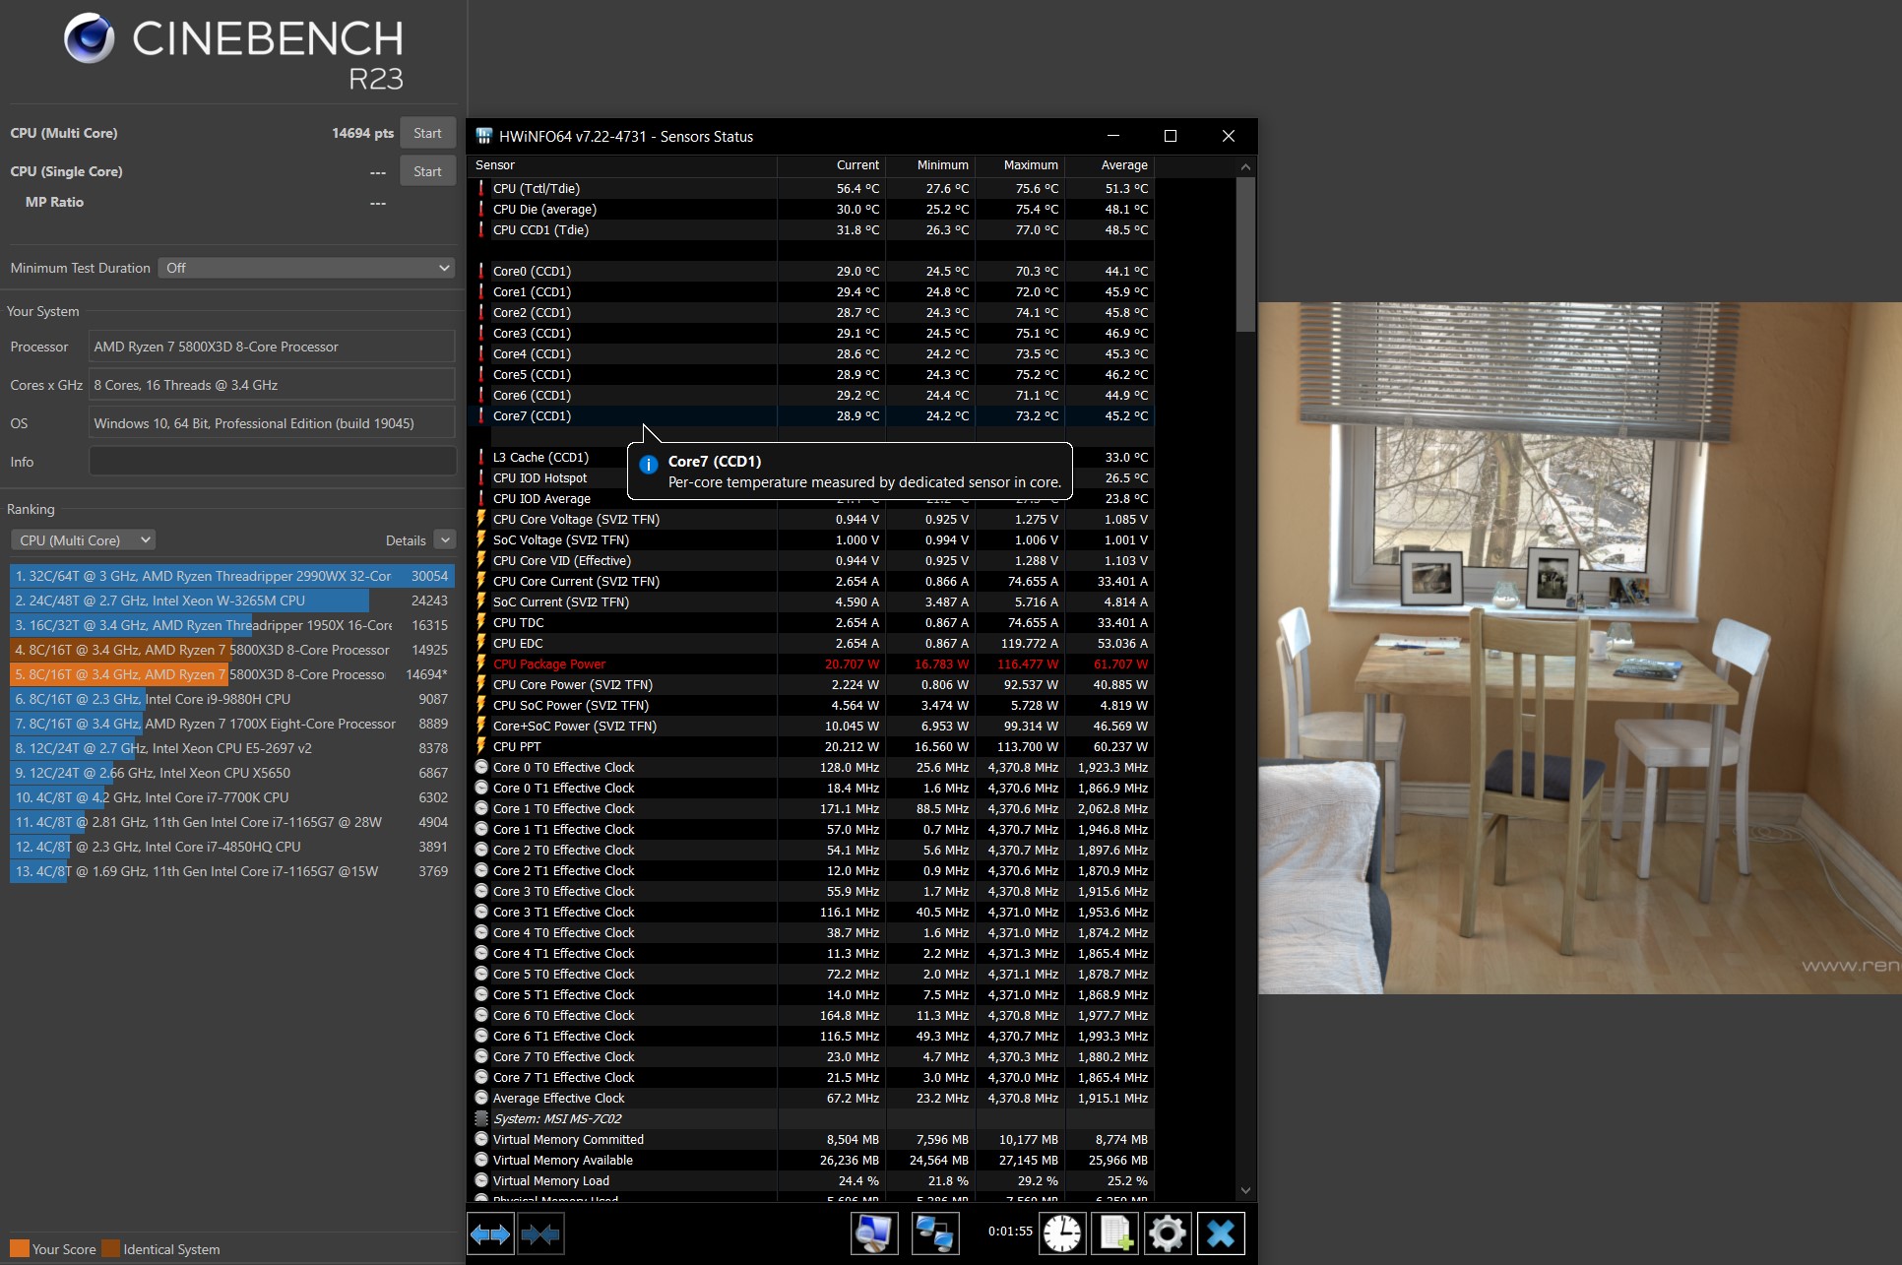The height and width of the screenshot is (1265, 1902).
Task: Open HWiNFO sensor settings gear
Action: [x=1168, y=1233]
